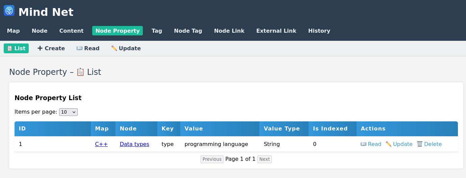The height and width of the screenshot is (178, 466).
Task: Click the Node column header
Action: click(x=136, y=129)
